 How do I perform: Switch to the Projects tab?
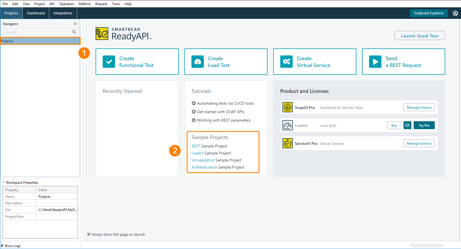coord(11,13)
